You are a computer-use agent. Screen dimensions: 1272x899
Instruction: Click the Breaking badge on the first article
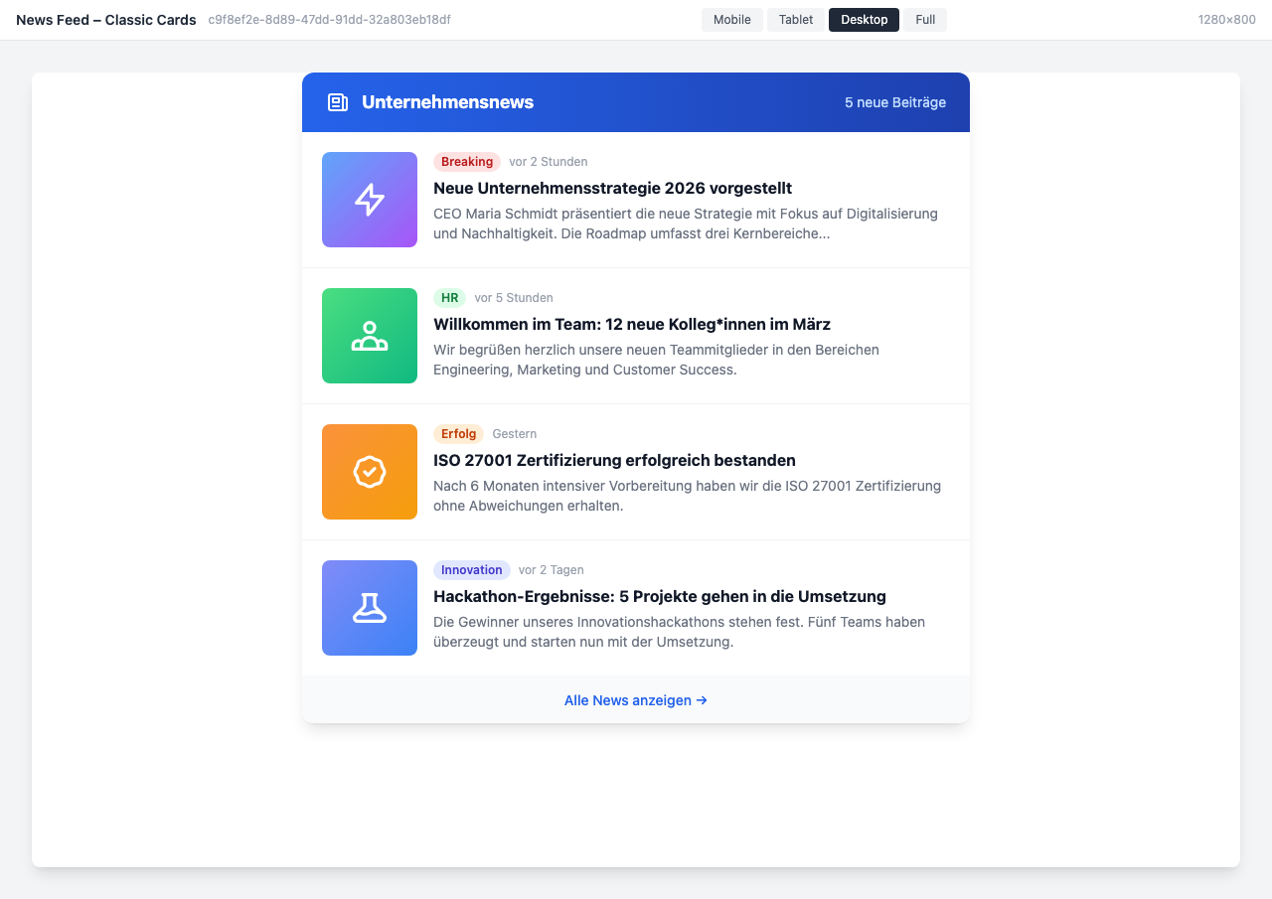tap(466, 161)
